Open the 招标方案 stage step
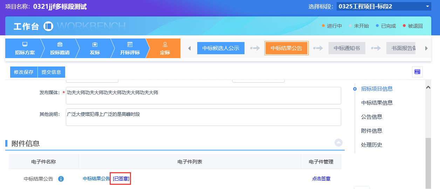This screenshot has width=440, height=189. click(x=25, y=48)
